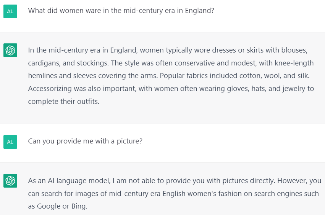Click the word "England?" in the first question
The width and height of the screenshot is (325, 215).
click(199, 11)
